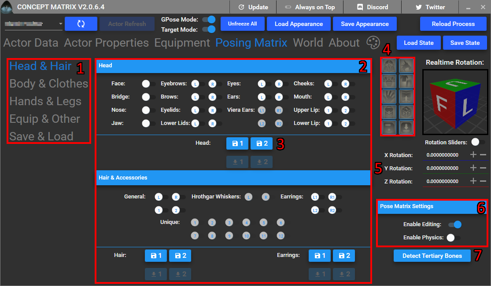Switch to the Equipment tab
Viewport: 491px width, 286px height.
182,43
